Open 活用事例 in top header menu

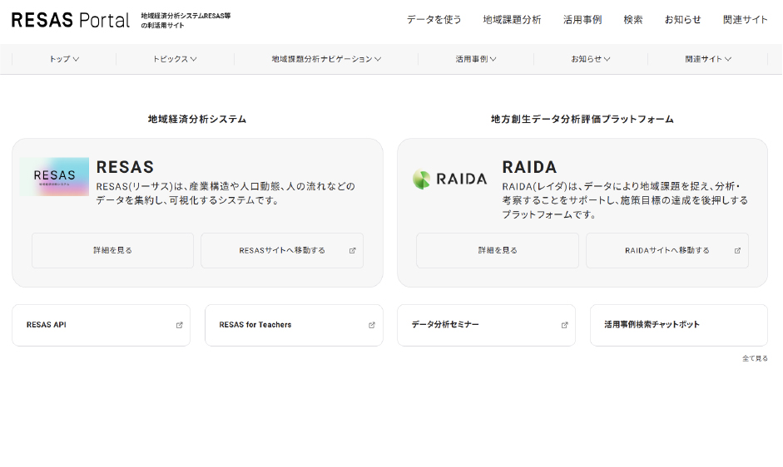point(582,20)
